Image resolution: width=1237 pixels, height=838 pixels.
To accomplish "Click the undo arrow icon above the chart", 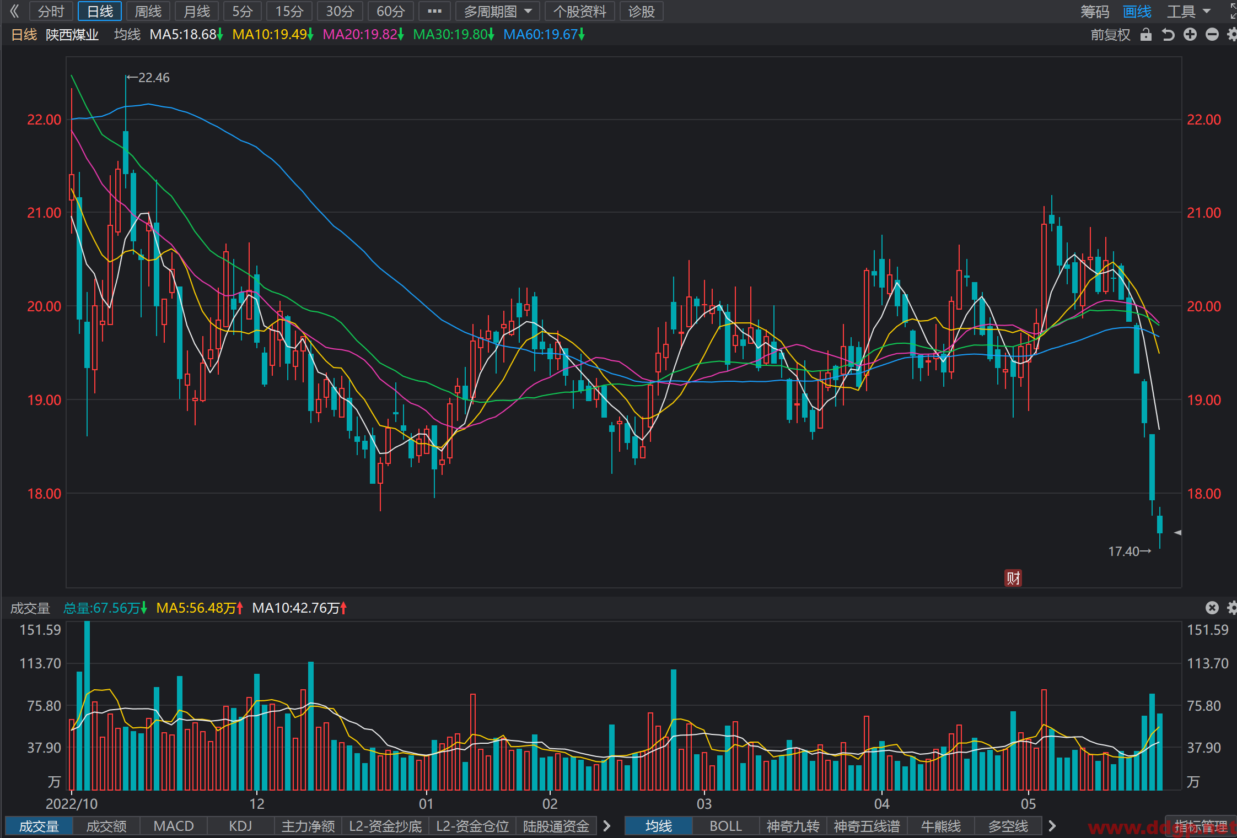I will (x=1168, y=35).
